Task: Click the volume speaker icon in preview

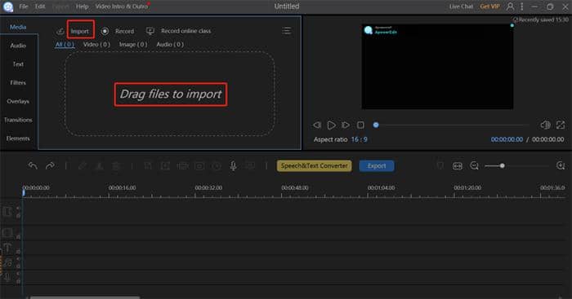Action: pyautogui.click(x=545, y=125)
